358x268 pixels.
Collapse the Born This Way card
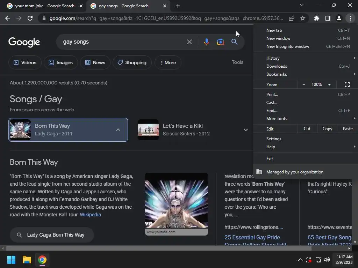(x=118, y=130)
